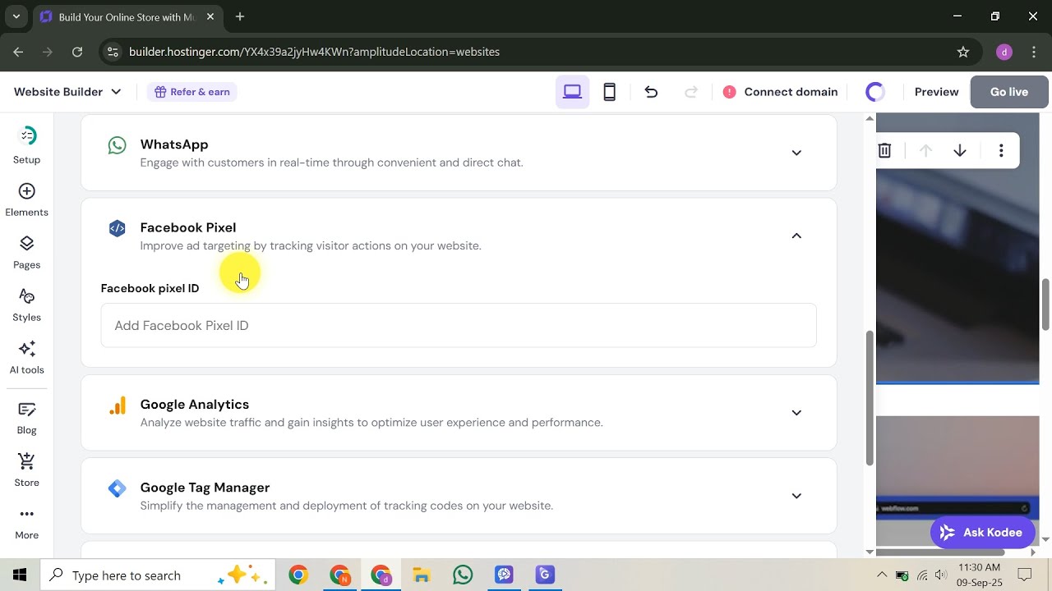This screenshot has height=591, width=1052.
Task: Redo the last change
Action: (691, 92)
